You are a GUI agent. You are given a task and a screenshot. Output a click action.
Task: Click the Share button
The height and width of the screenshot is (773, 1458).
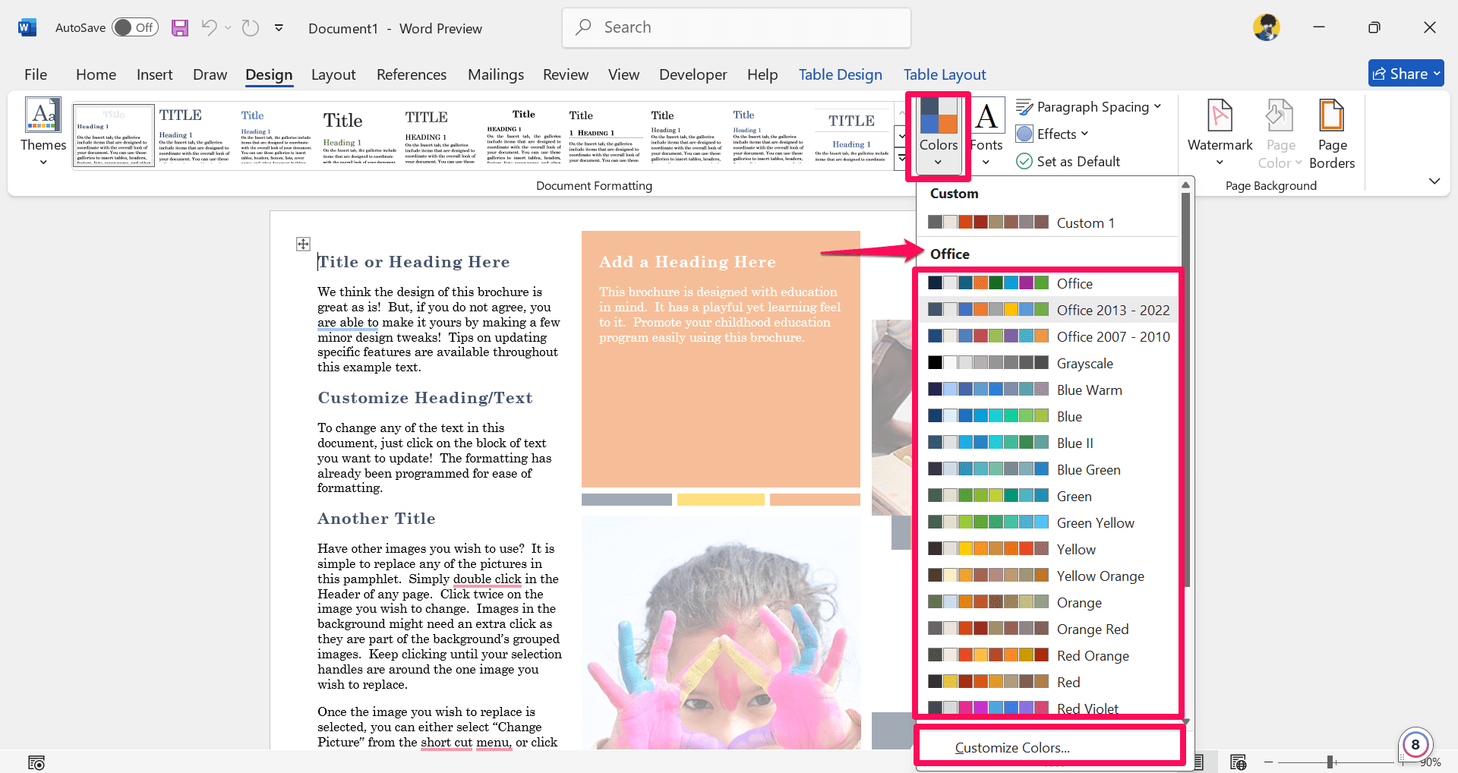pyautogui.click(x=1406, y=74)
